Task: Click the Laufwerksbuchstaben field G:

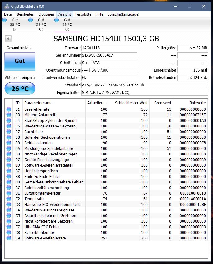Action: point(109,78)
